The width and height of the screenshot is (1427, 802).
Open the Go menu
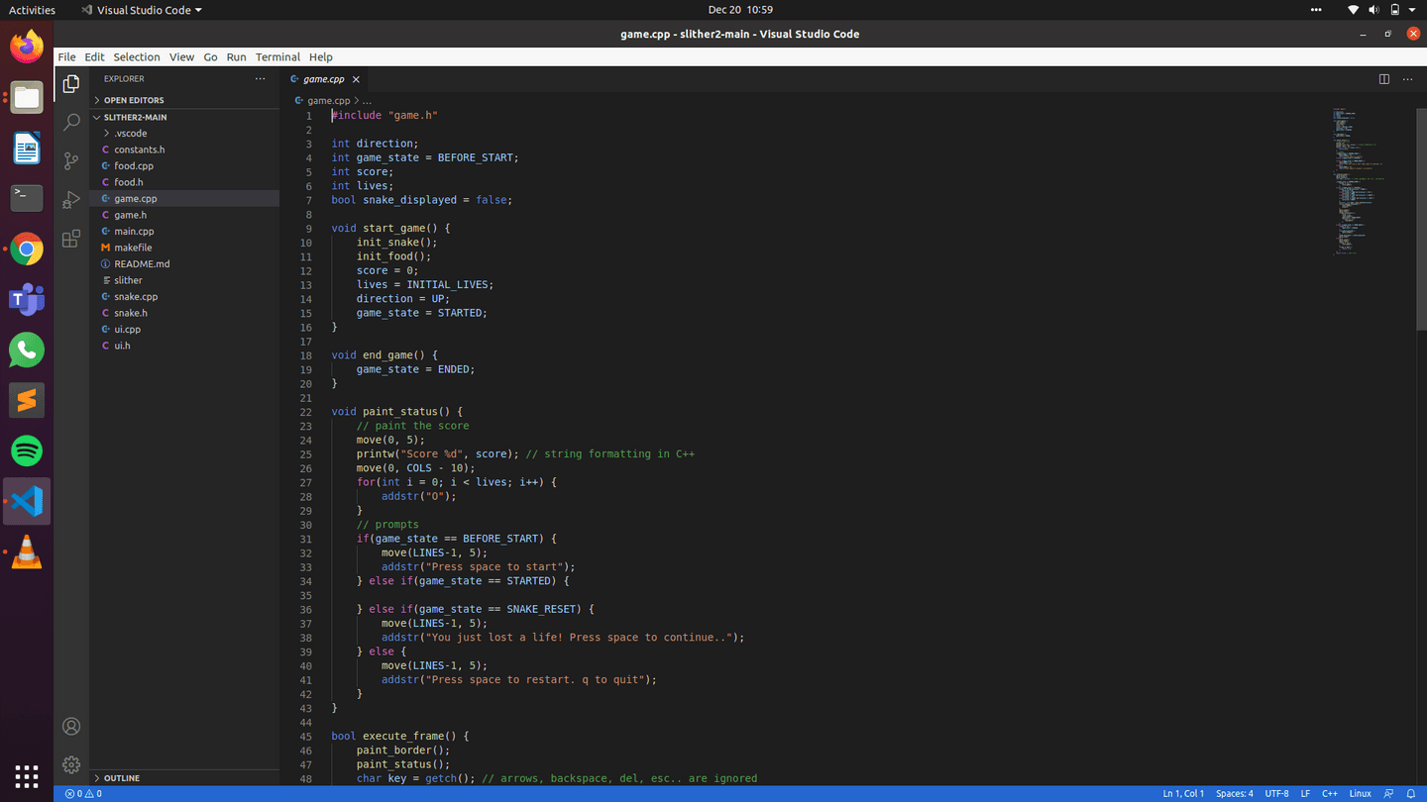coord(210,57)
